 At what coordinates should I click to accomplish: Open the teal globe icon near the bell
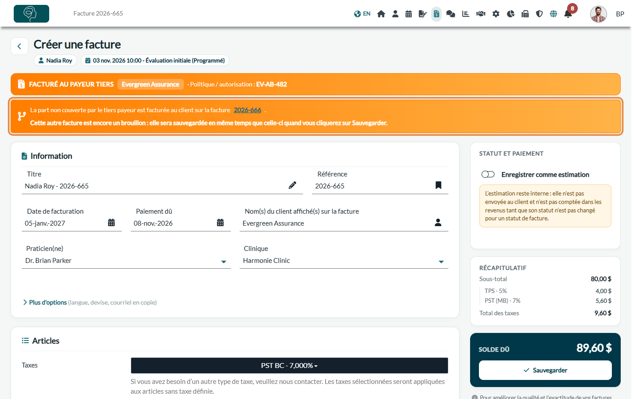(553, 14)
